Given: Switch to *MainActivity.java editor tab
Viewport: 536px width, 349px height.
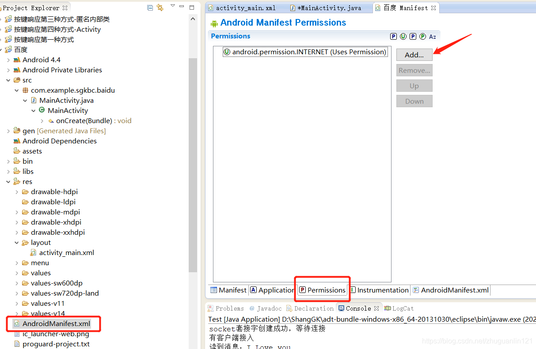Looking at the screenshot, I should pos(326,8).
